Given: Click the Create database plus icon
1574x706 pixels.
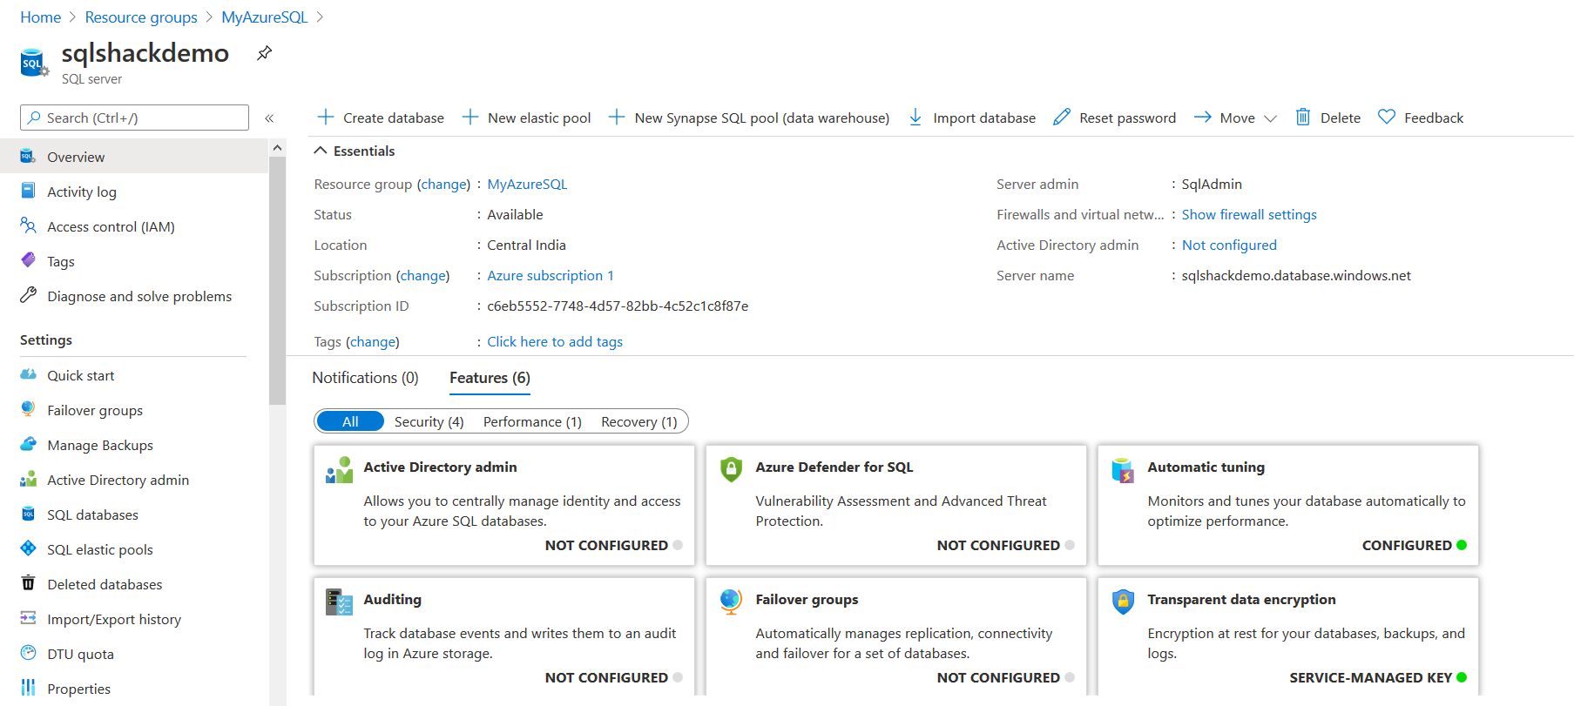Looking at the screenshot, I should (x=326, y=118).
